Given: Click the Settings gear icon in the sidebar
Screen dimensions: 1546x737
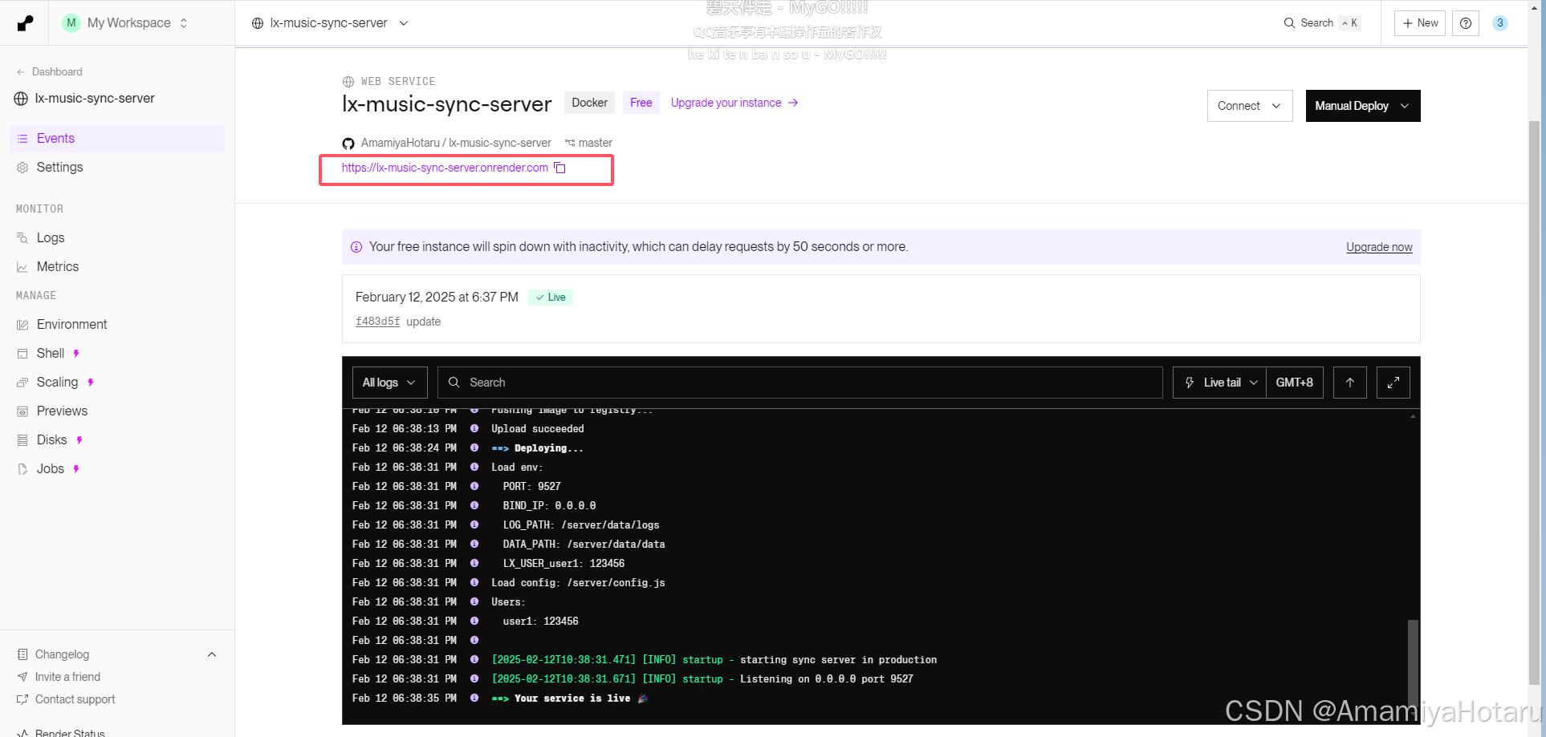Looking at the screenshot, I should coord(22,168).
